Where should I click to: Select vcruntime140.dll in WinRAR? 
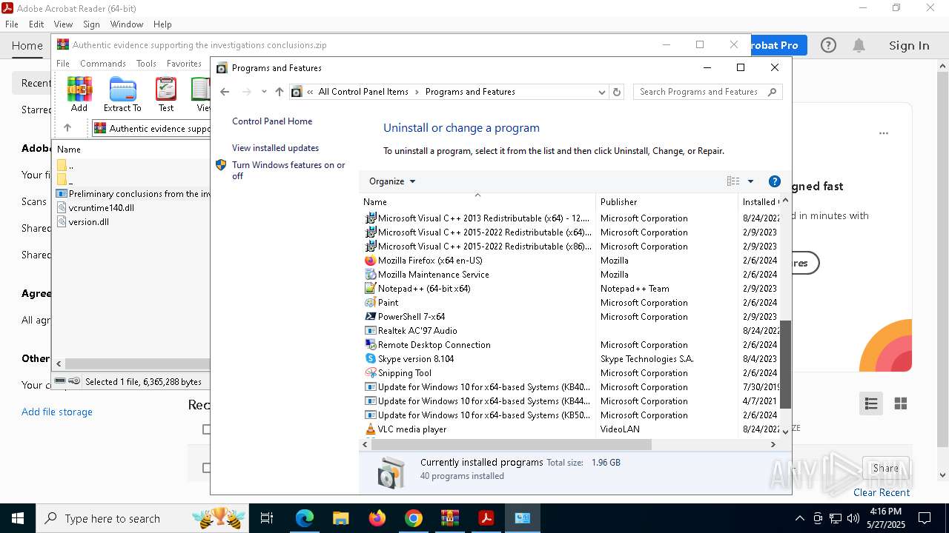point(101,208)
